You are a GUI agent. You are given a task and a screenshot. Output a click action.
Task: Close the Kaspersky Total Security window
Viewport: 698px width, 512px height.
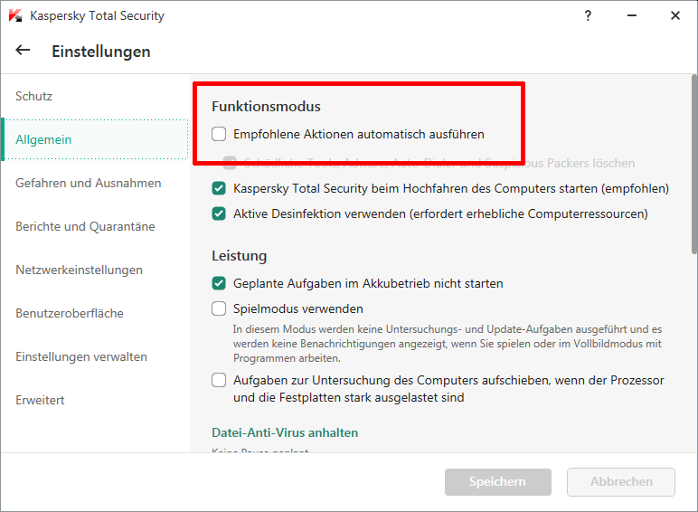(x=674, y=15)
